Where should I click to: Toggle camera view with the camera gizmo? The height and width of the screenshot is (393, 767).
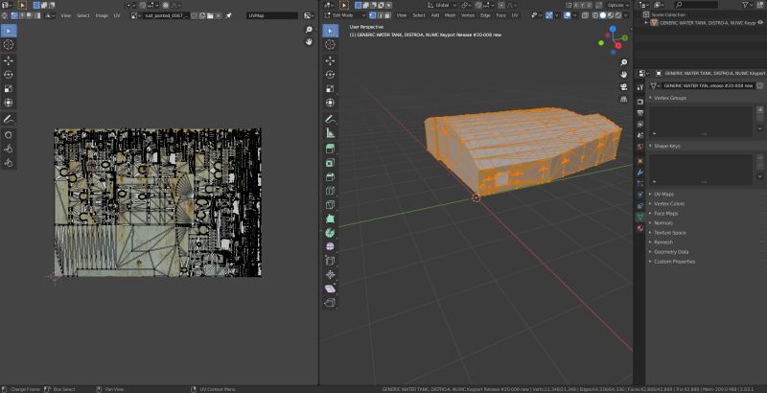pos(624,86)
